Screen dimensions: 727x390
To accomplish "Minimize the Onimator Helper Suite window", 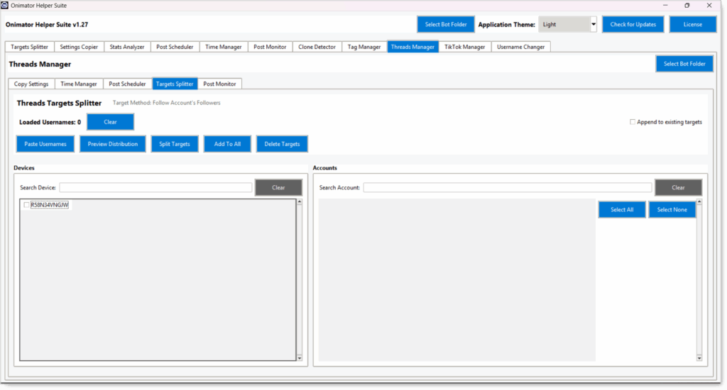I will click(665, 6).
